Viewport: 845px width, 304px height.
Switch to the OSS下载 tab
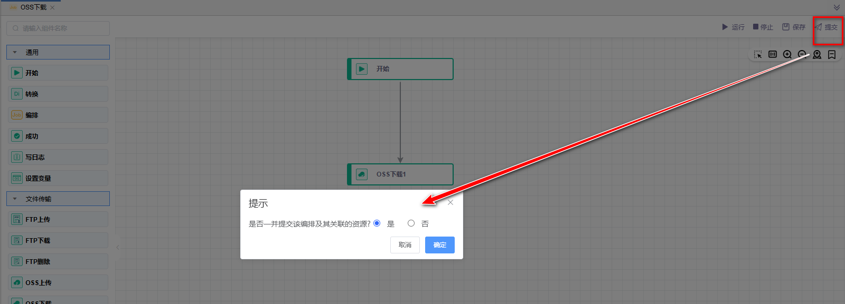33,7
